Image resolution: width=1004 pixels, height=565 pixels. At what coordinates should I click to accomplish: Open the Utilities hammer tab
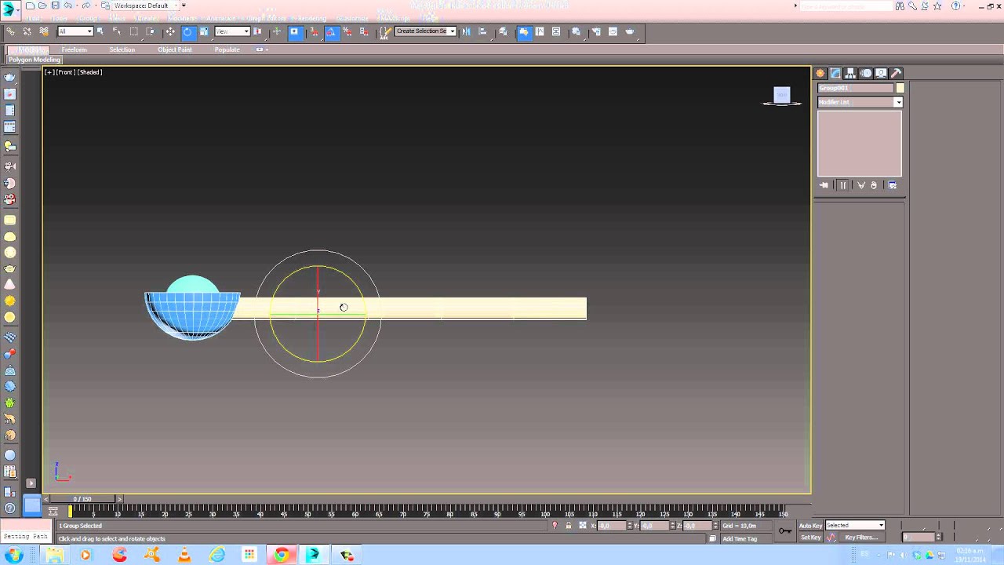click(x=896, y=73)
